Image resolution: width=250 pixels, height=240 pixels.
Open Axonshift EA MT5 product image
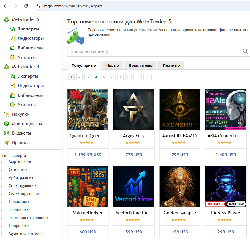click(x=180, y=109)
